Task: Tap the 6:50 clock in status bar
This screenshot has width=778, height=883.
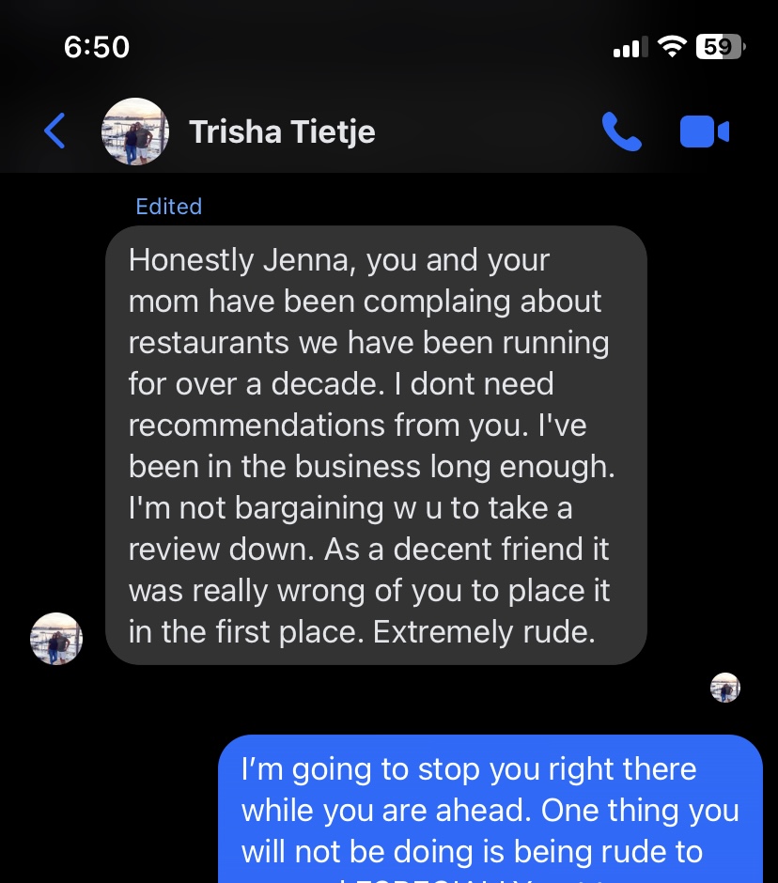Action: click(97, 47)
